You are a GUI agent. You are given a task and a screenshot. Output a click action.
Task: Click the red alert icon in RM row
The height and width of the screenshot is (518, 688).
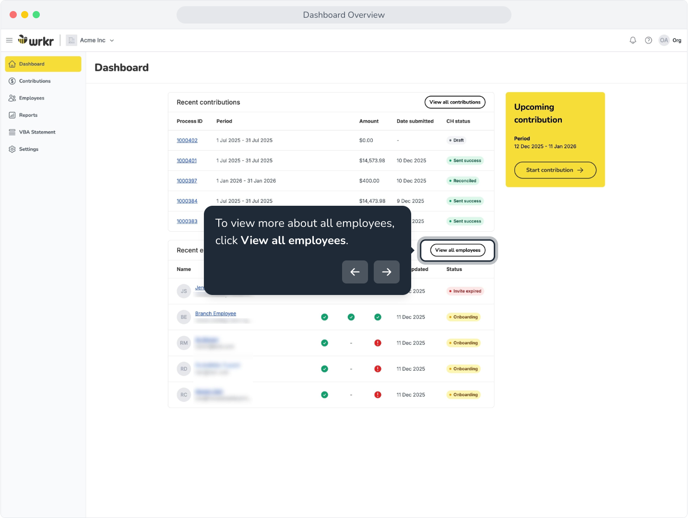[378, 343]
